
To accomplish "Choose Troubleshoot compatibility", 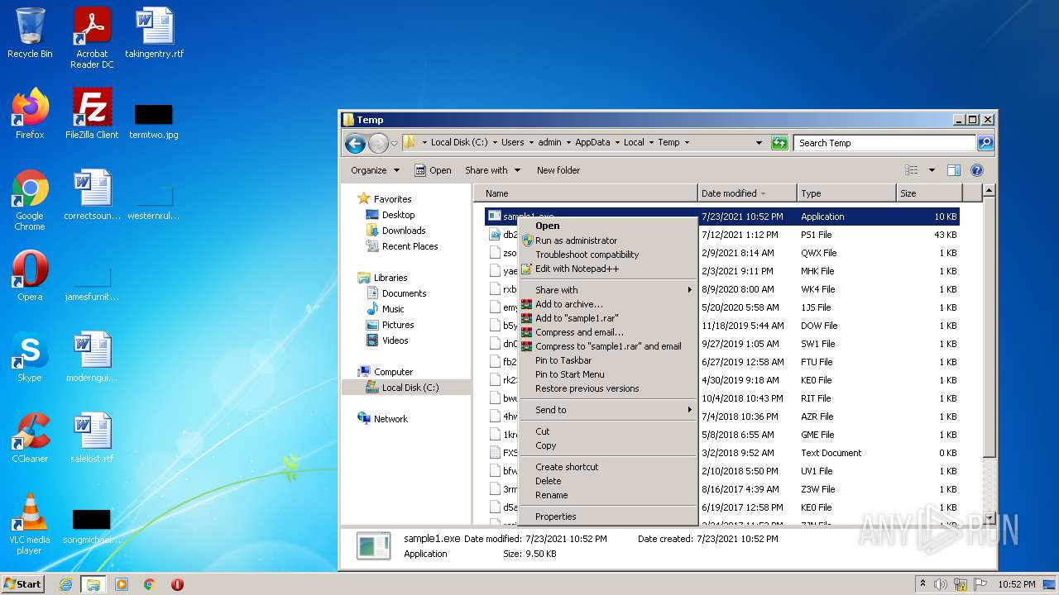I will [x=608, y=255].
